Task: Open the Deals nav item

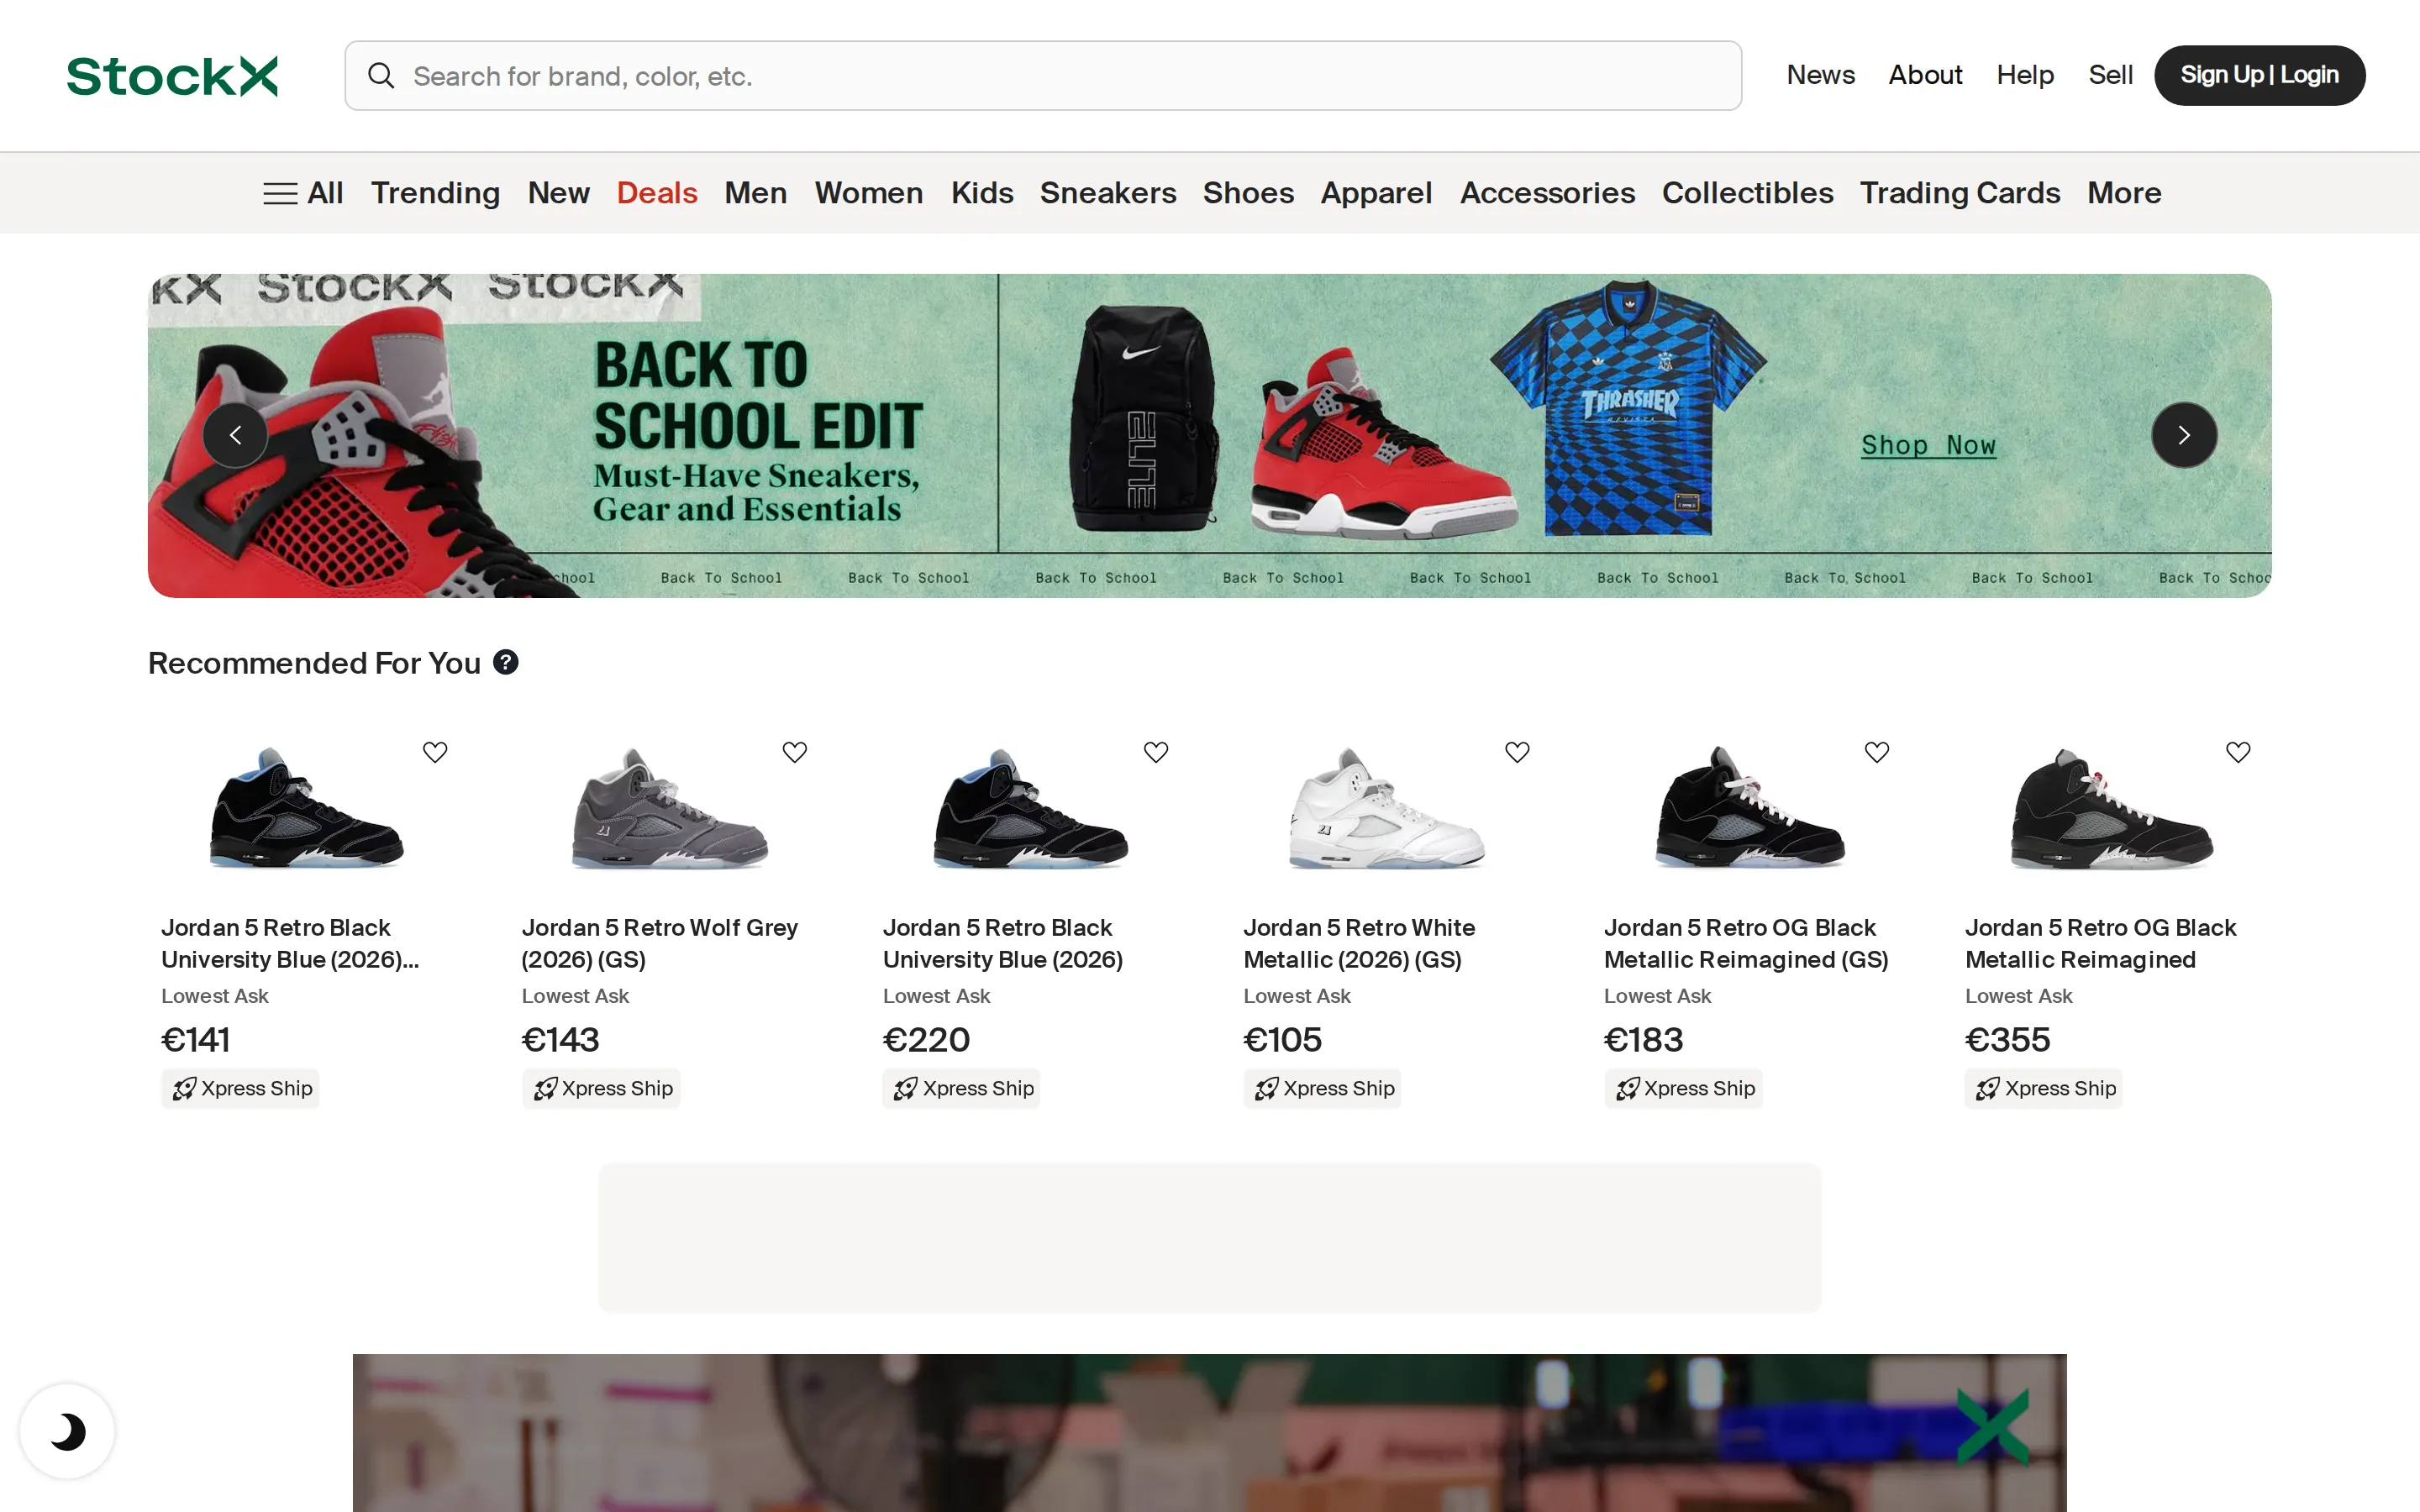Action: click(657, 193)
